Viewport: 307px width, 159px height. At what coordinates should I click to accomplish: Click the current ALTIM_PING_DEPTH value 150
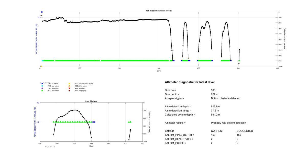coord(213,135)
